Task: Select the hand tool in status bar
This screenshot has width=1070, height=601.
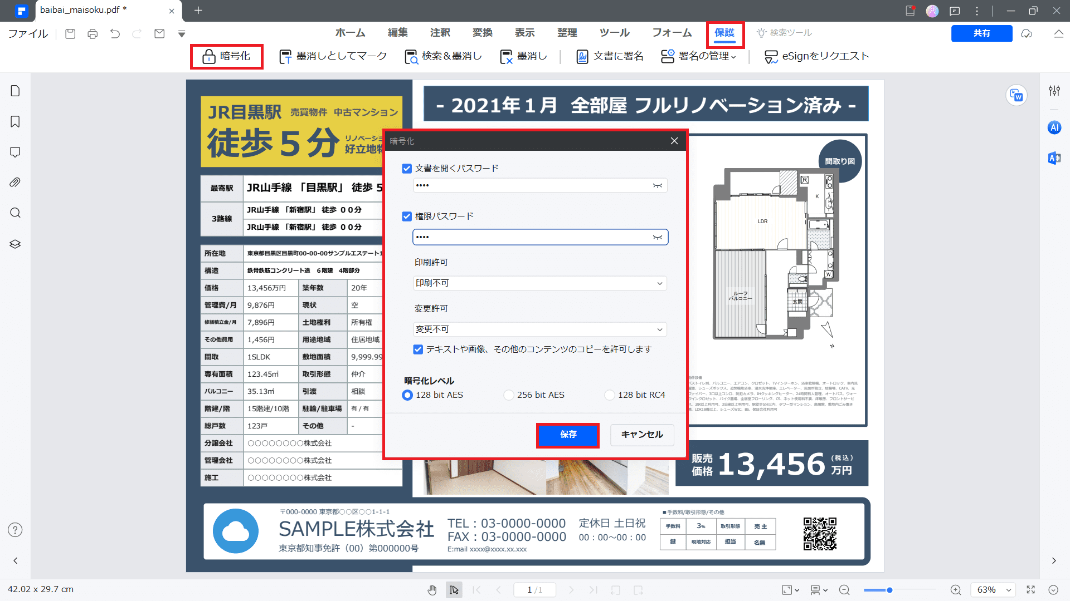Action: point(432,590)
